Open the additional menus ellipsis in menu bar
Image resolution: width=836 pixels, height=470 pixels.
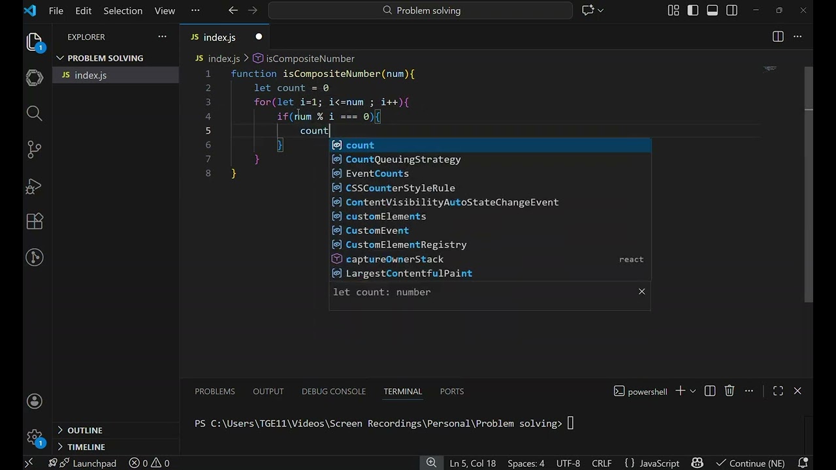[195, 10]
